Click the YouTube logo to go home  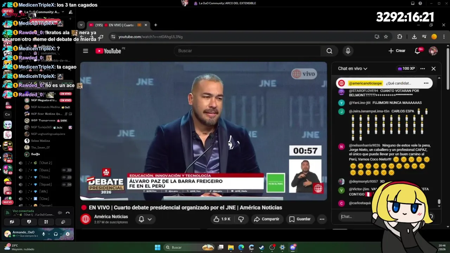[108, 51]
